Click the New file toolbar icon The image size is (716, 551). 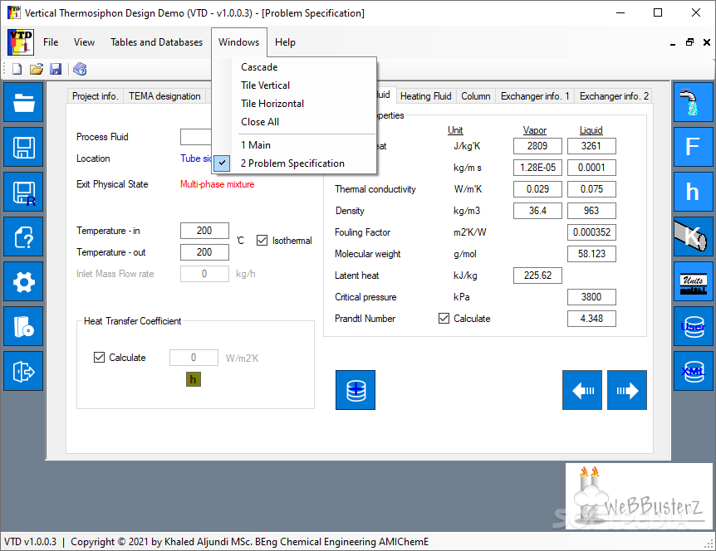pos(17,70)
